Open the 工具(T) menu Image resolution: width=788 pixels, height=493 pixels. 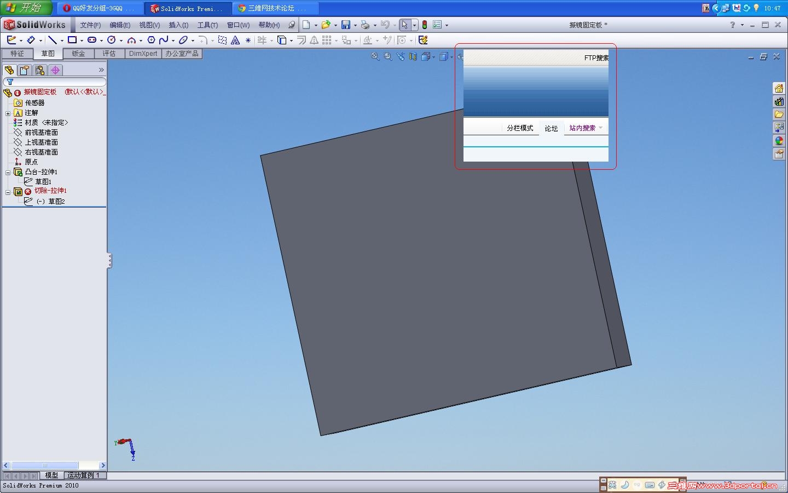(x=207, y=25)
